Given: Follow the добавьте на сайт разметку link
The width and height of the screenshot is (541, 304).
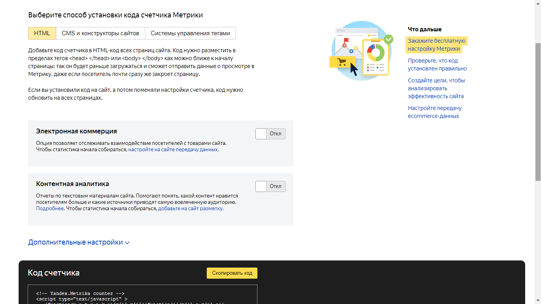Looking at the screenshot, I should (x=190, y=208).
